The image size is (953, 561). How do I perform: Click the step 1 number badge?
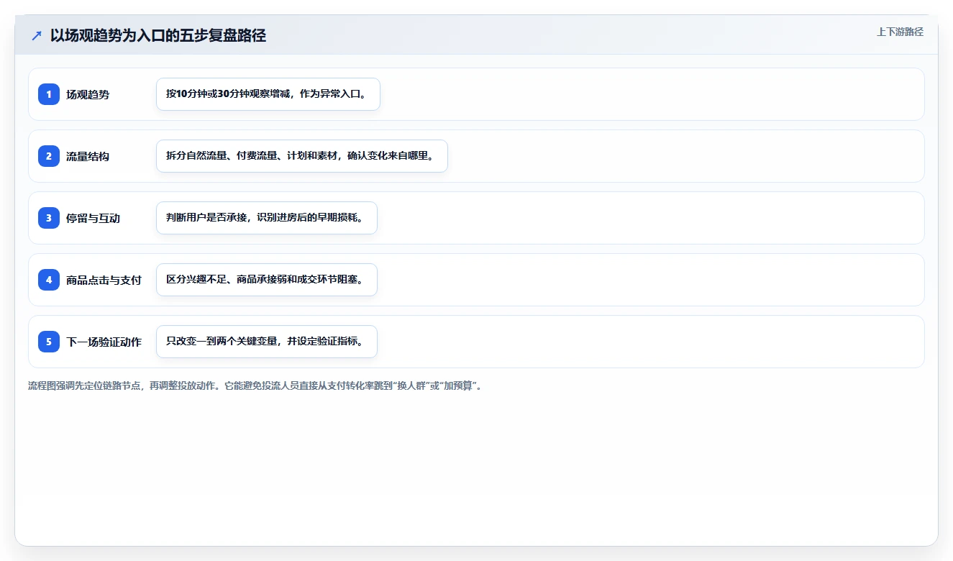[49, 94]
